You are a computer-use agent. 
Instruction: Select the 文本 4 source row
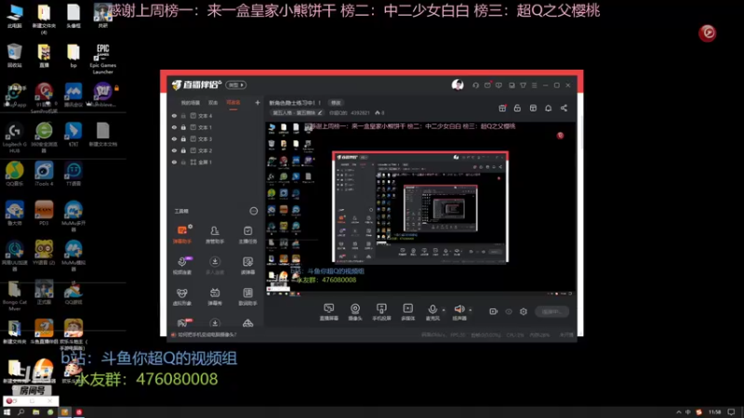(216, 115)
